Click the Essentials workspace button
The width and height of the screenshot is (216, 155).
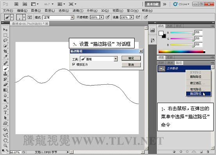tap(153, 4)
